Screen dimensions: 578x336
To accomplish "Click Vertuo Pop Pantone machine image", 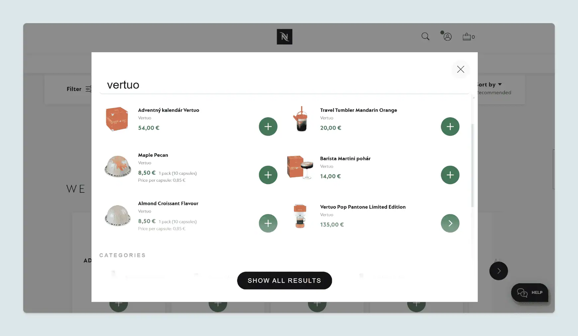I will pyautogui.click(x=300, y=216).
